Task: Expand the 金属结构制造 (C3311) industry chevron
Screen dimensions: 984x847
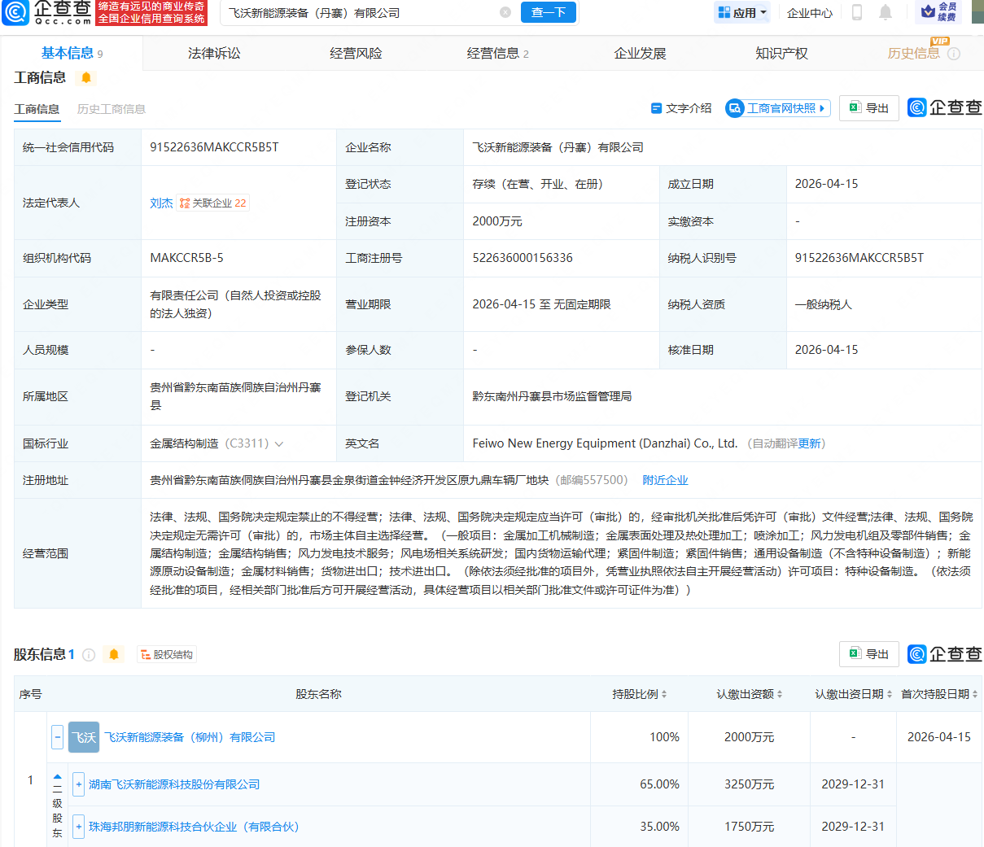Action: pos(279,444)
